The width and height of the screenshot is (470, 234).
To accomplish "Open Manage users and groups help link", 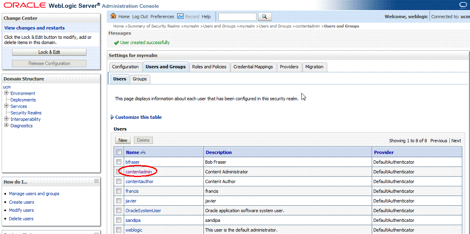I will 34,194.
